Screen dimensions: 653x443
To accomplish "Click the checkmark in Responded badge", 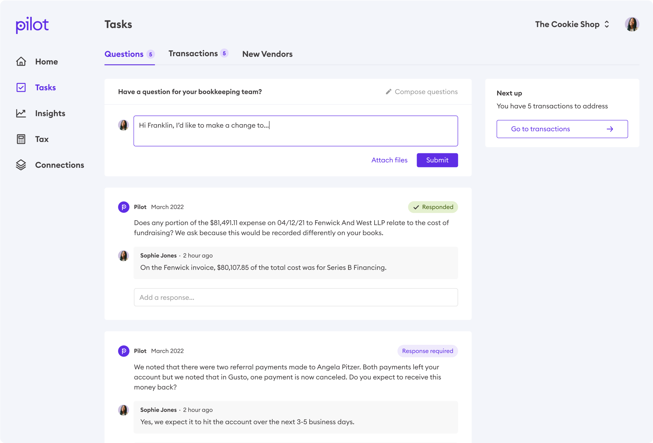I will pyautogui.click(x=416, y=207).
